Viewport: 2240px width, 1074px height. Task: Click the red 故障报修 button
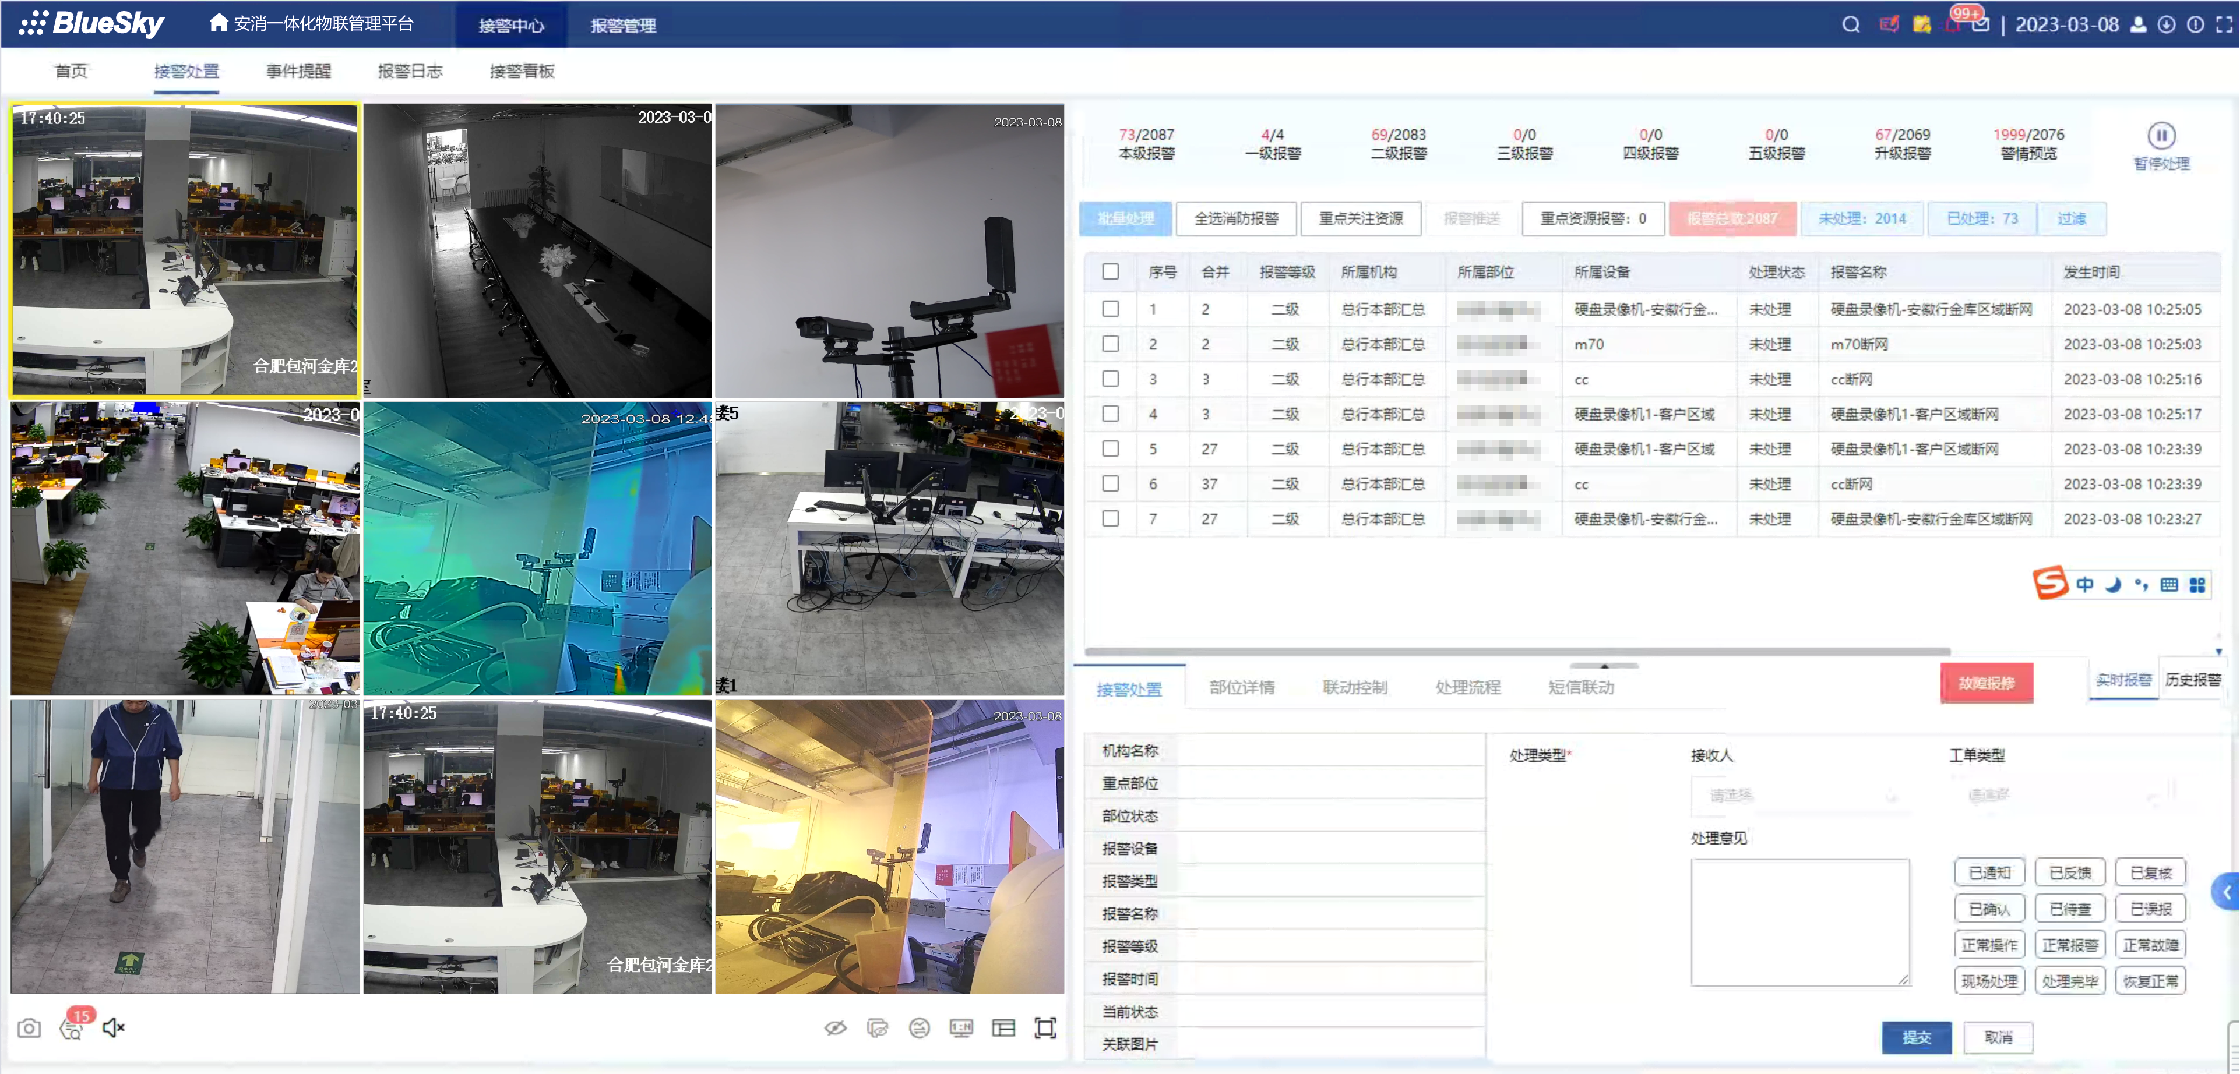1986,683
